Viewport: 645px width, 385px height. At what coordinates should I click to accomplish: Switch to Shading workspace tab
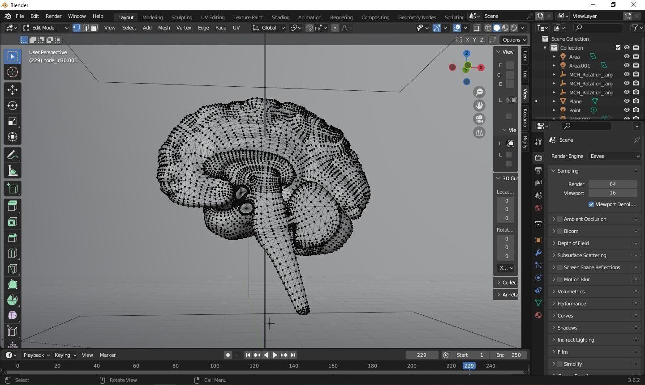click(280, 17)
